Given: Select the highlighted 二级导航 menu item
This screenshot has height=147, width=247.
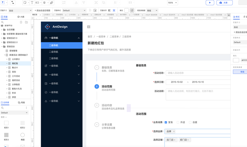Looking at the screenshot, I should pyautogui.click(x=61, y=45).
